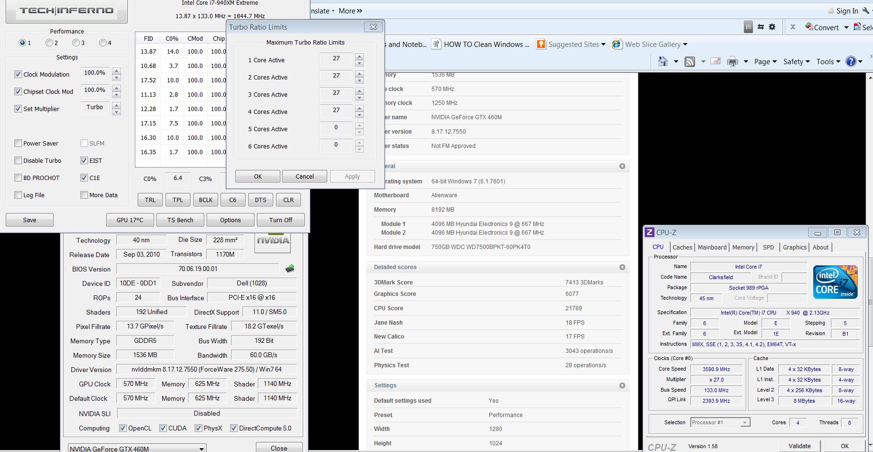Toggle OpenCL checkbox in GPU-Z
This screenshot has height=452, width=873.
(x=123, y=428)
